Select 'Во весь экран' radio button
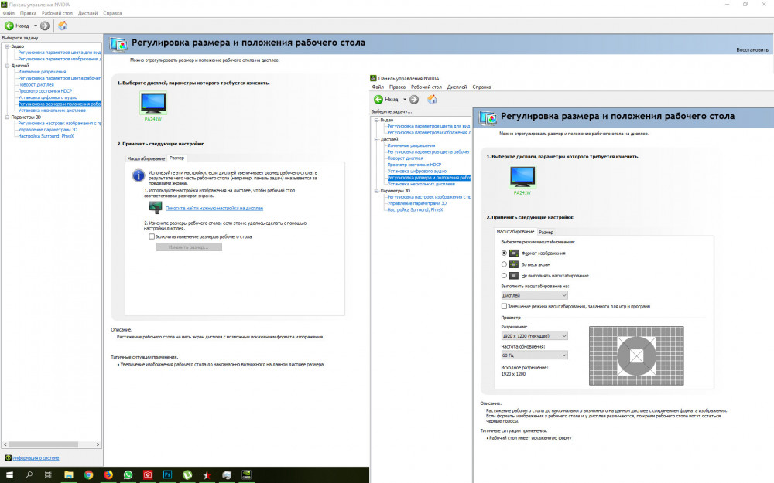Image resolution: width=774 pixels, height=483 pixels. coord(504,264)
